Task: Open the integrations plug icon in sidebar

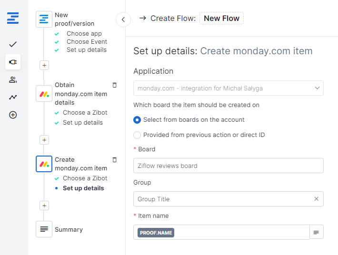Action: (13, 62)
